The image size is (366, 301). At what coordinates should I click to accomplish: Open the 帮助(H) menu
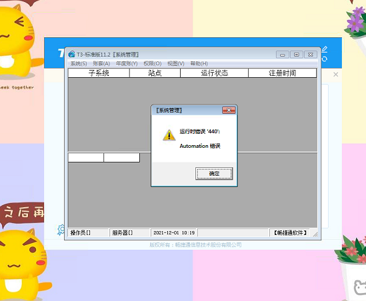tap(199, 63)
